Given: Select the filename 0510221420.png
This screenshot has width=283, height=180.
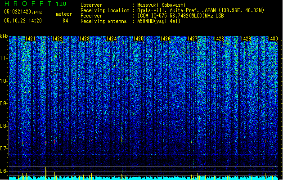Looking at the screenshot, I should [23, 12].
